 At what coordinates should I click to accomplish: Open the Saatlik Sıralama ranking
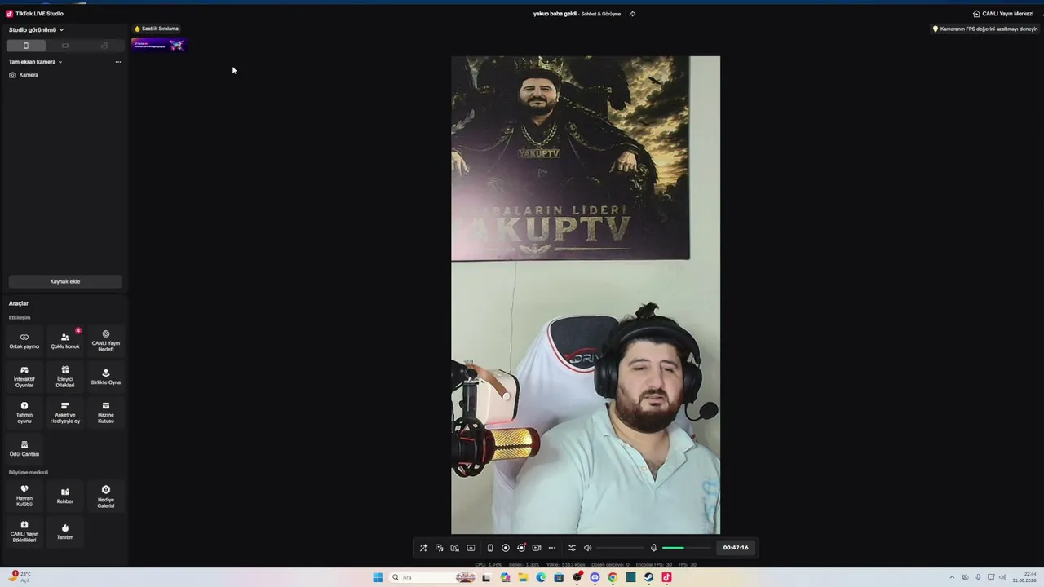coord(157,29)
